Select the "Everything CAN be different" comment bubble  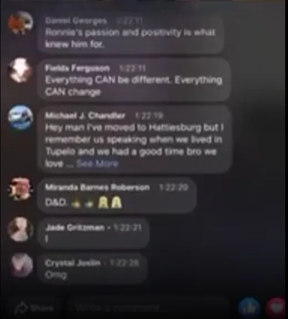[x=134, y=80]
